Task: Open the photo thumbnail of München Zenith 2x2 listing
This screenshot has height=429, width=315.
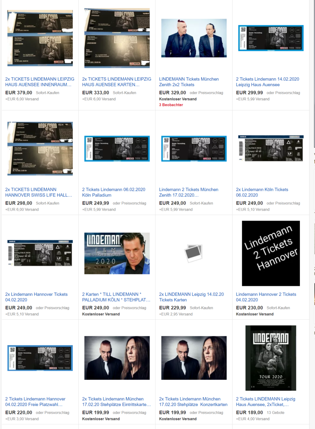Action: [x=194, y=38]
